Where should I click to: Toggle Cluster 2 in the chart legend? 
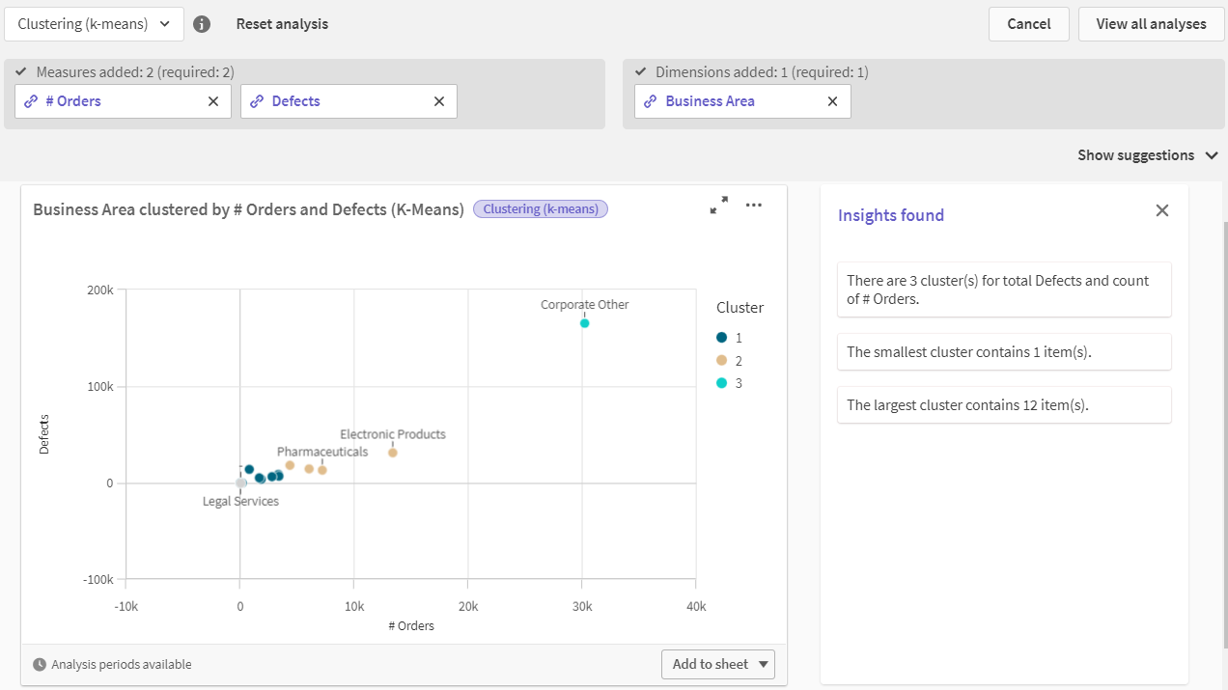click(720, 360)
